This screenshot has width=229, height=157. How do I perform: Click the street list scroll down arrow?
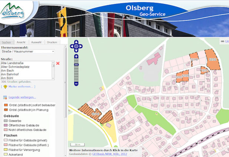click(x=53, y=78)
